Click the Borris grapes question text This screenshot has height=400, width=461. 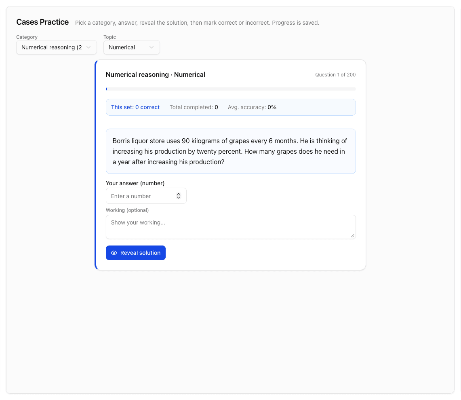click(230, 151)
